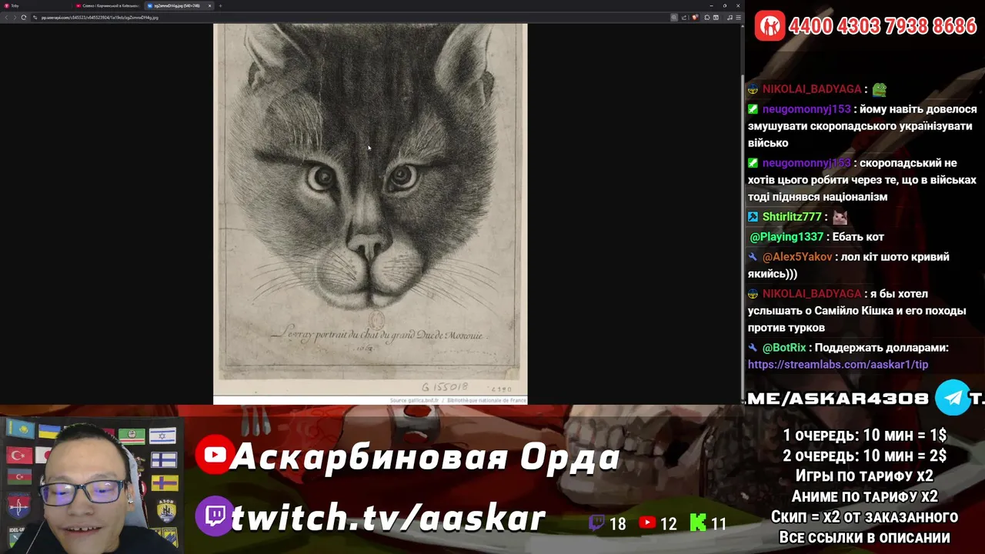Screen dimensions: 985x554
Task: Open the Brave Shields icon
Action: tap(695, 17)
